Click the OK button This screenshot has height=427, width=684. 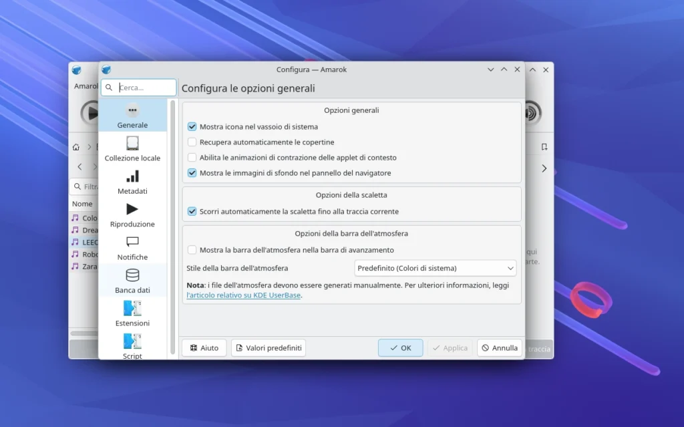tap(400, 348)
